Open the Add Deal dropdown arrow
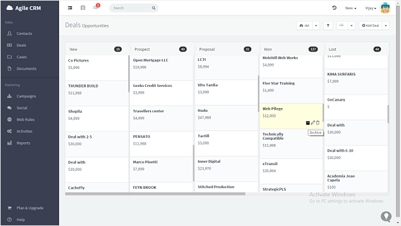The width and height of the screenshot is (401, 226). pyautogui.click(x=385, y=25)
